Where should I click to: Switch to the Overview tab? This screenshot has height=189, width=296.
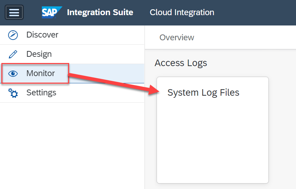177,37
